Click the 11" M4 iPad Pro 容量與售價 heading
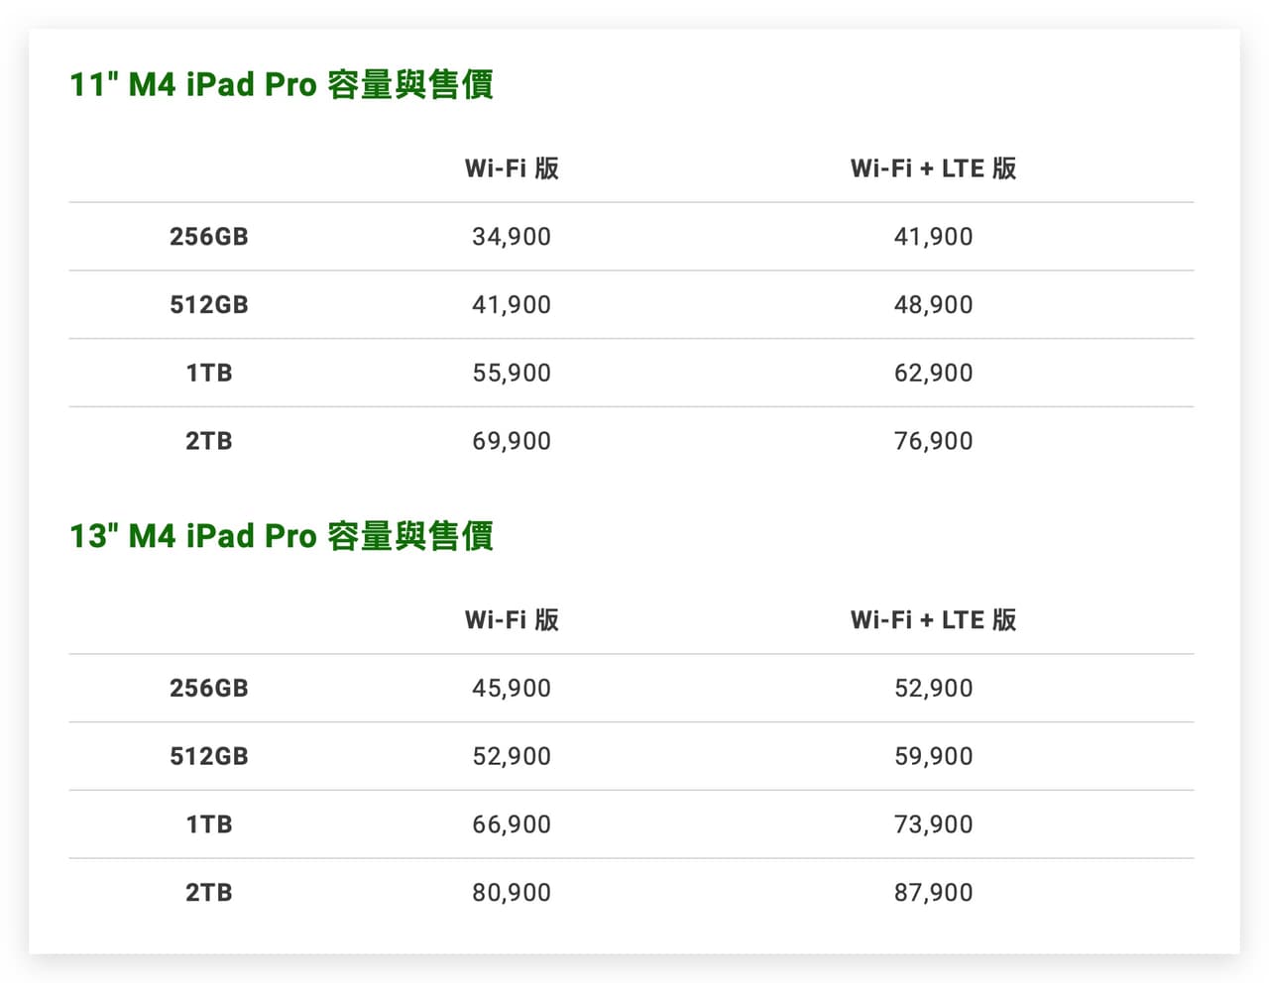 pos(282,85)
